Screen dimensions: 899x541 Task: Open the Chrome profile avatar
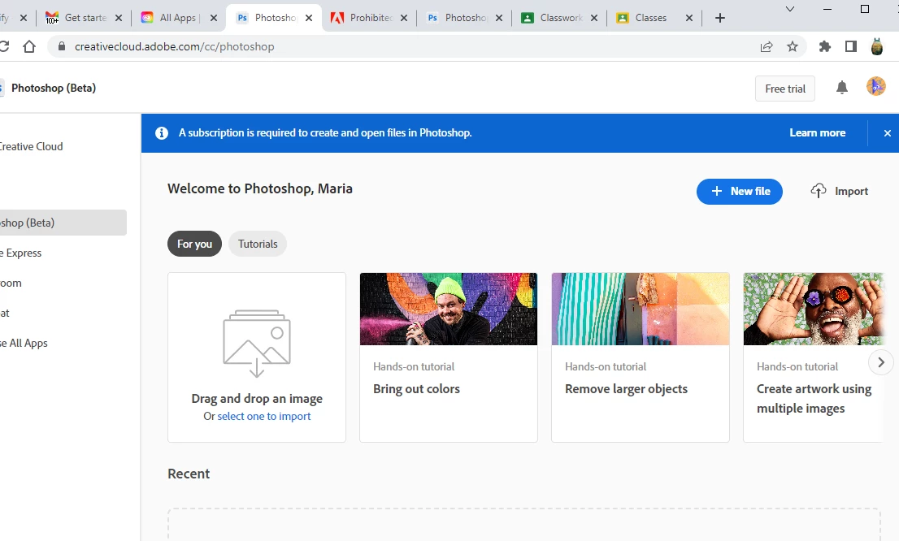click(876, 46)
